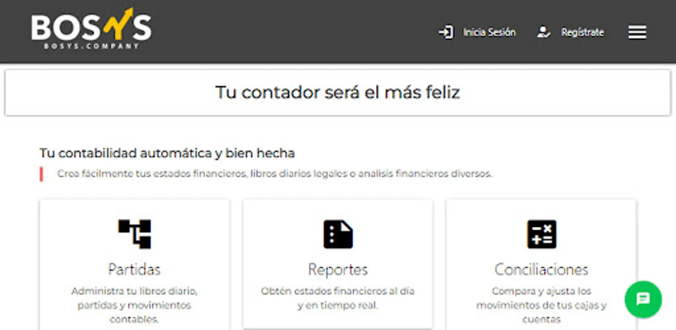676x330 pixels.
Task: Select the Partidas card title
Action: (x=134, y=269)
